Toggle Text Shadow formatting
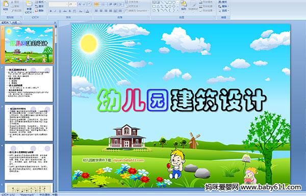The height and width of the screenshot is (196, 306). (x=70, y=11)
